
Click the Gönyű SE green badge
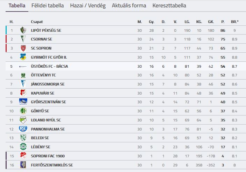(23, 111)
